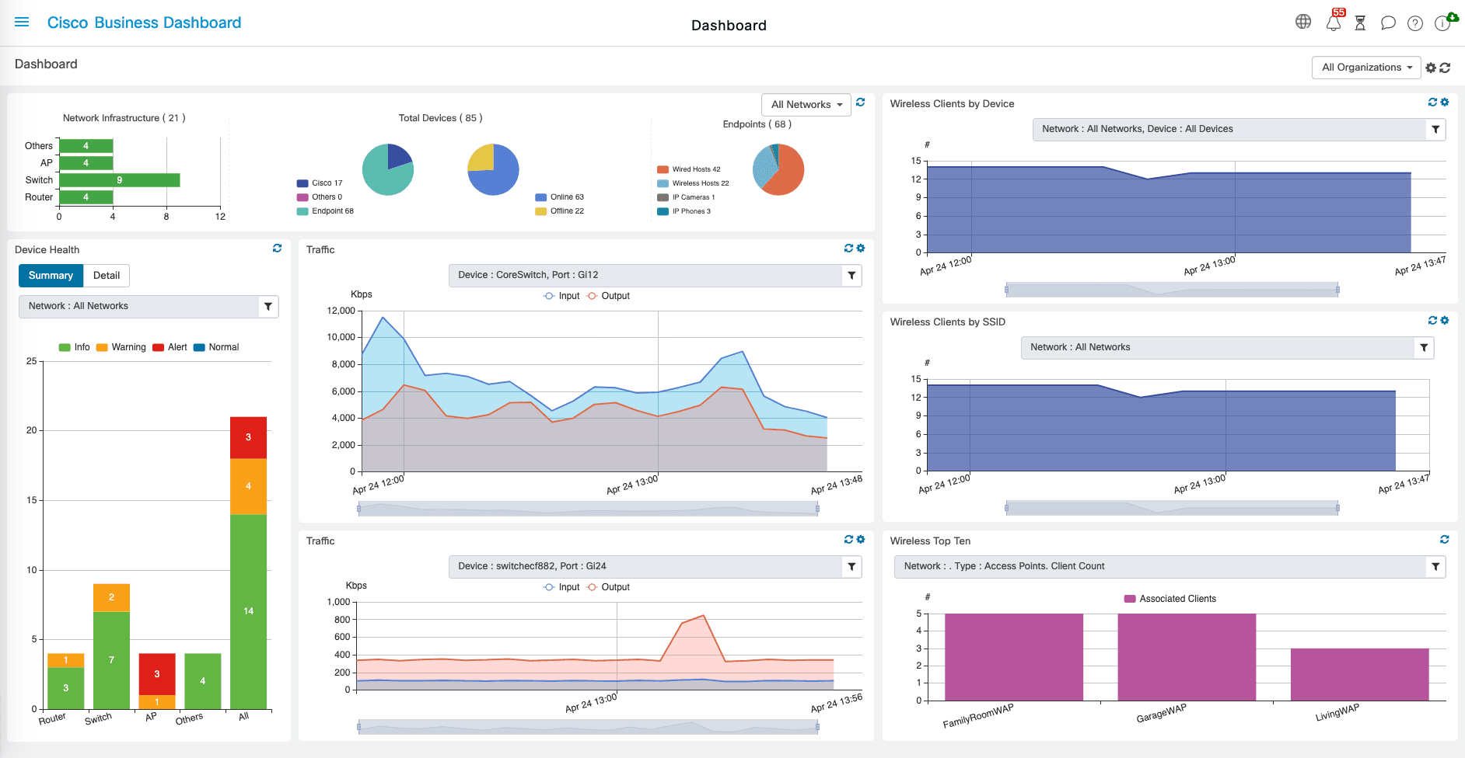Click the Switch bar in Network Infrastructure
The height and width of the screenshot is (758, 1465).
120,180
